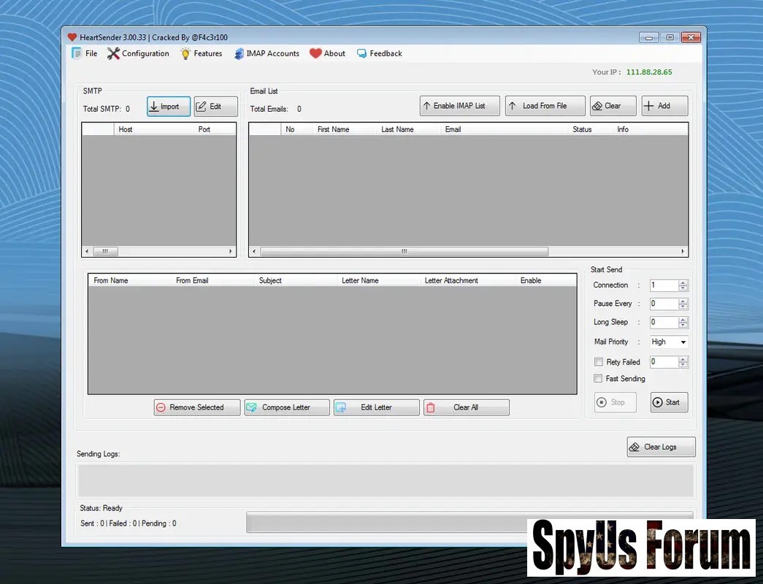Increment the Pause Every value

click(x=683, y=301)
